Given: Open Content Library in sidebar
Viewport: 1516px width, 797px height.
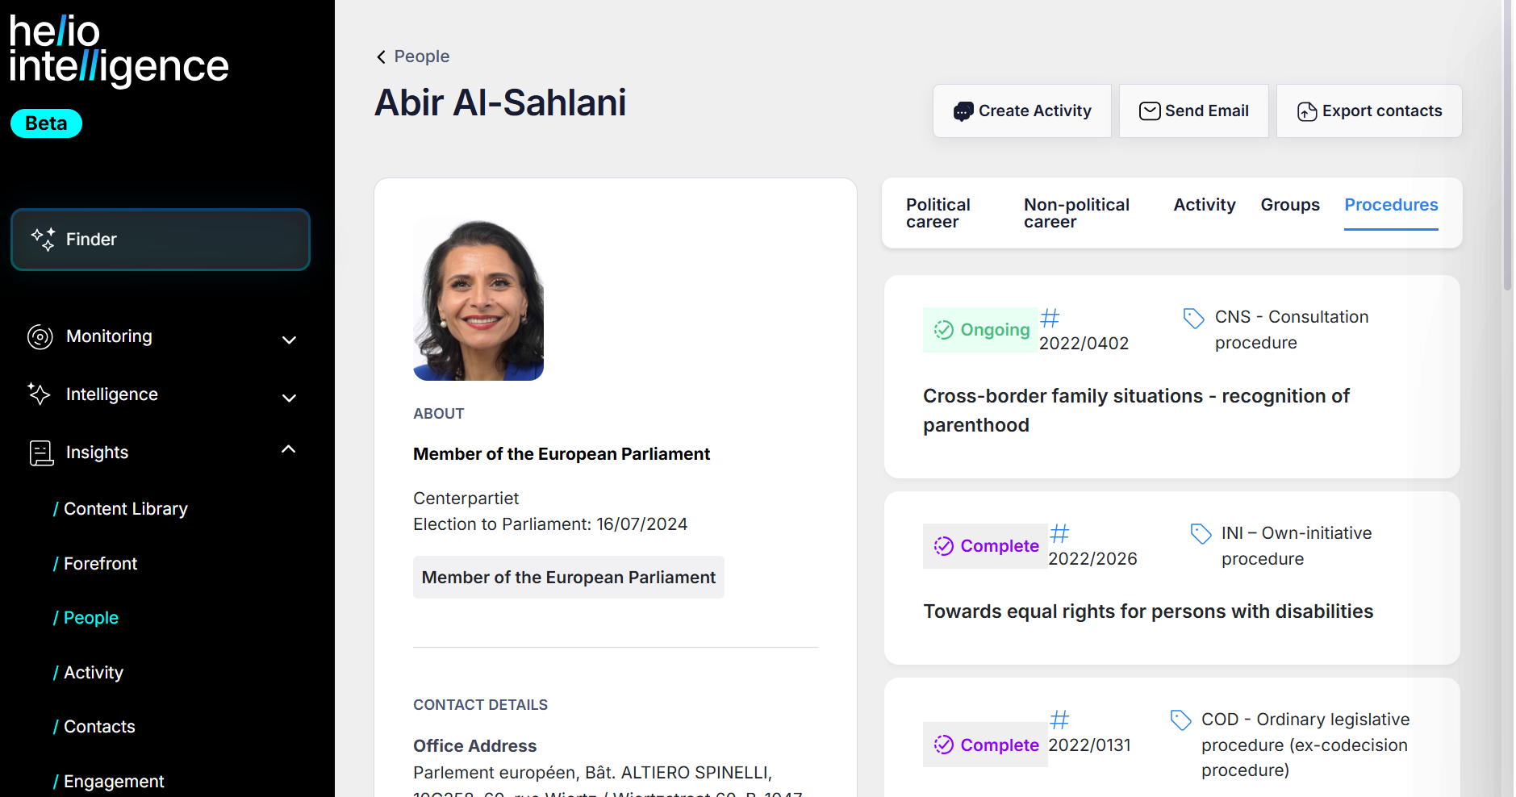Looking at the screenshot, I should 125,509.
